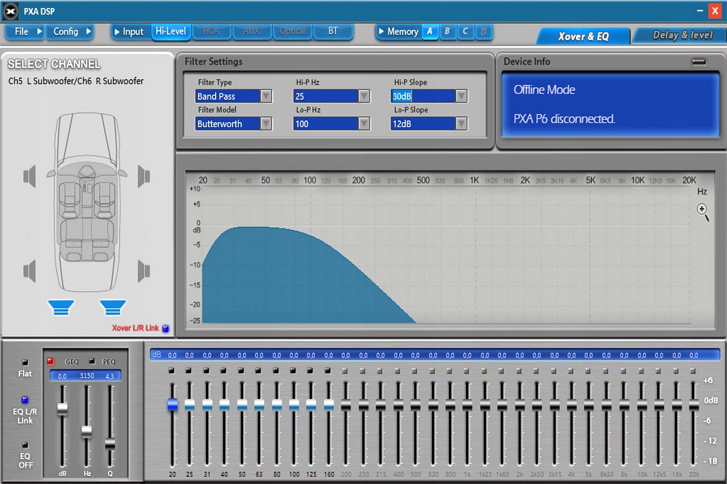
Task: Open the Filter Type Band Pass dropdown
Action: click(265, 96)
